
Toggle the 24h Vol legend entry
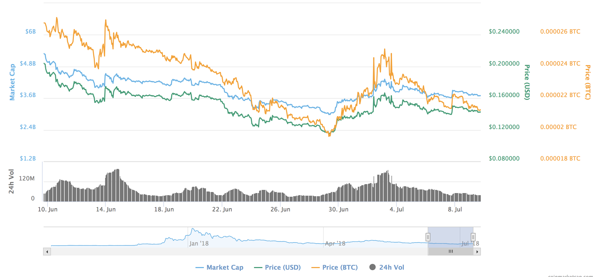(387, 267)
